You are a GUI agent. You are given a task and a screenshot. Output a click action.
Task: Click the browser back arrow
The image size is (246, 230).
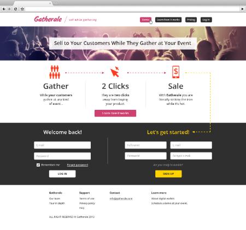4,9
